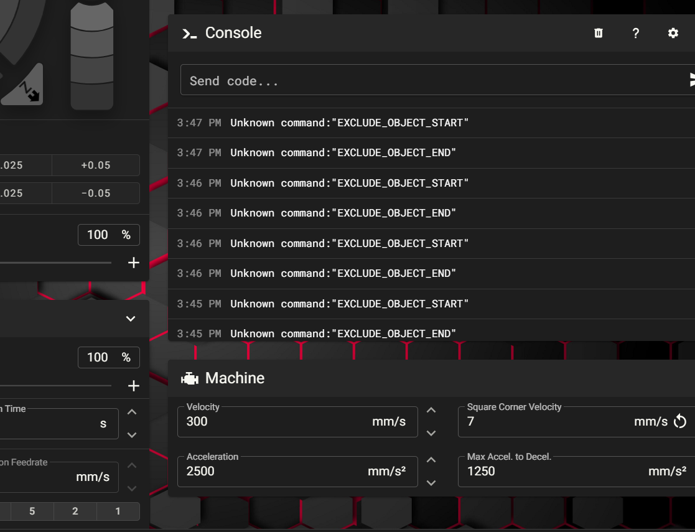
Task: Click the Machine engine icon
Action: click(x=190, y=378)
